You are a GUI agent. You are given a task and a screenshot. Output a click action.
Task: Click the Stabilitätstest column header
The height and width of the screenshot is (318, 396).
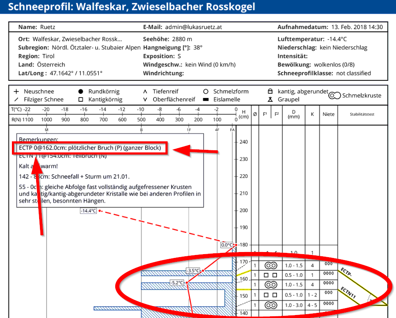pyautogui.click(x=362, y=114)
